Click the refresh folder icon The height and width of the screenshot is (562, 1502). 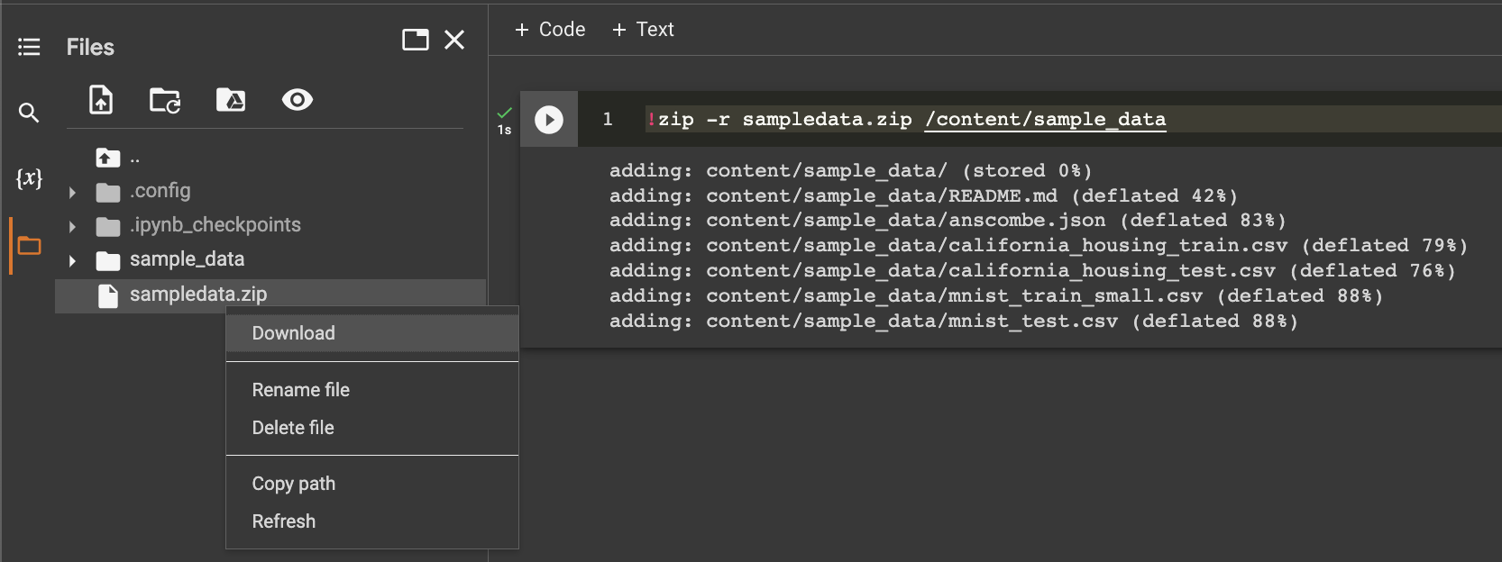[165, 100]
